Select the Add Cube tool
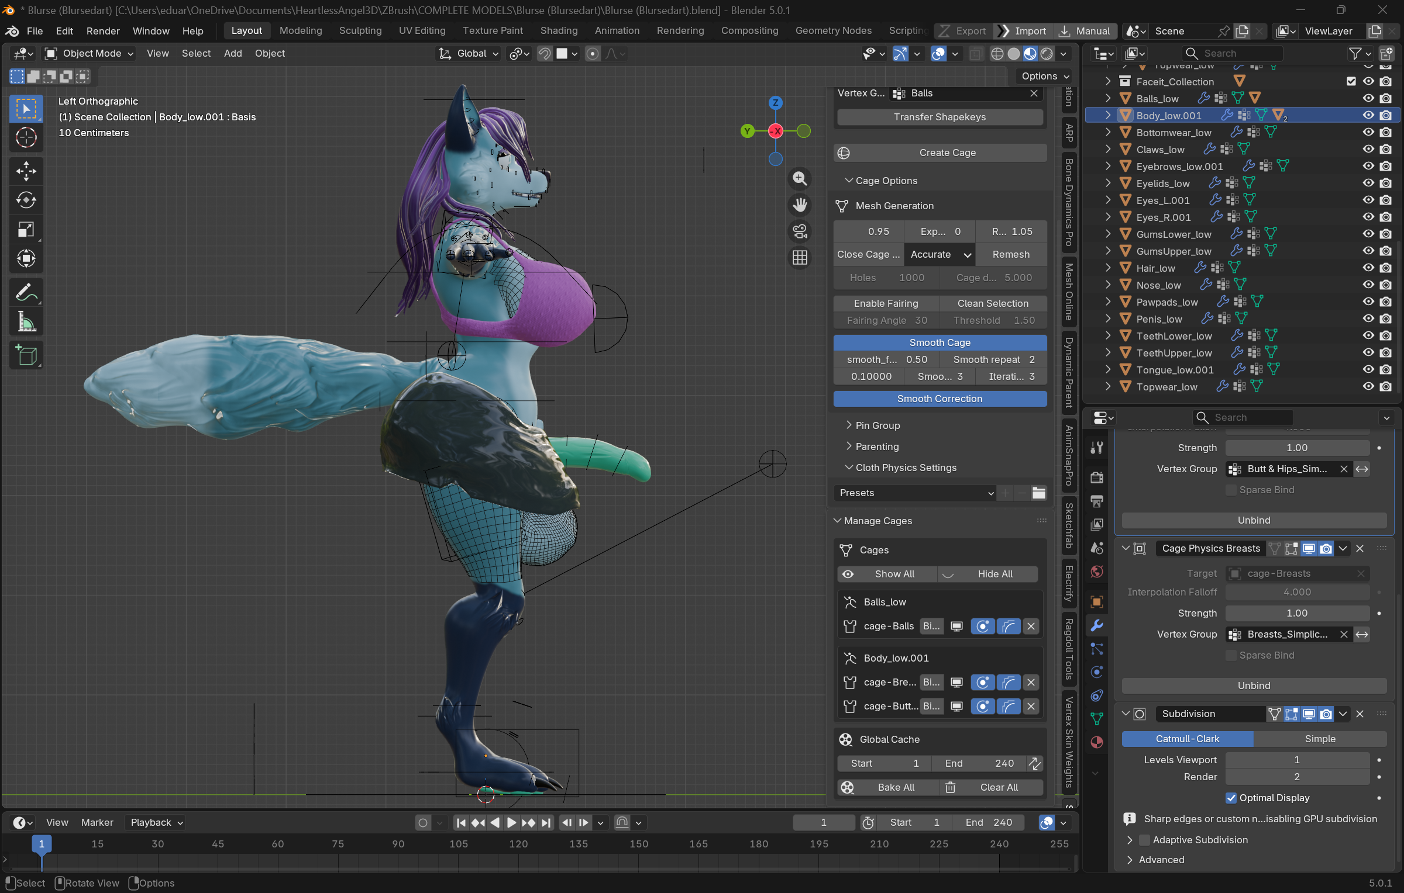Viewport: 1404px width, 893px height. point(26,355)
